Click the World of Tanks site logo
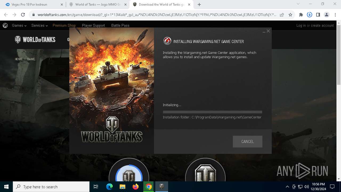Screen dimensions: 341x192 click(x=35, y=40)
